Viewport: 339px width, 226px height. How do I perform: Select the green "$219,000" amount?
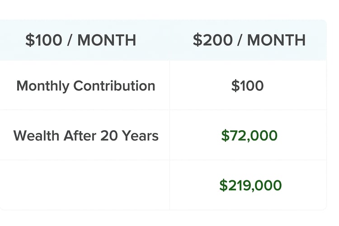[x=250, y=185]
